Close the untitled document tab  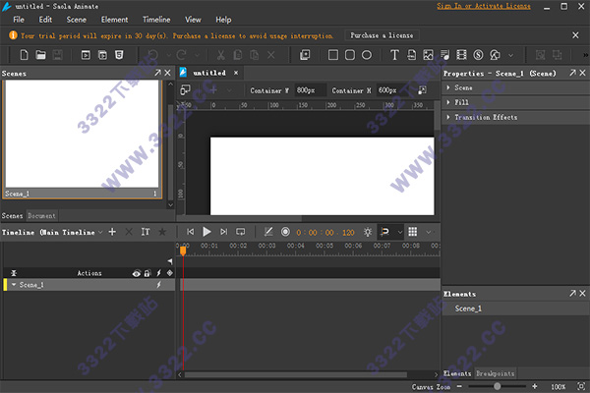(x=236, y=73)
